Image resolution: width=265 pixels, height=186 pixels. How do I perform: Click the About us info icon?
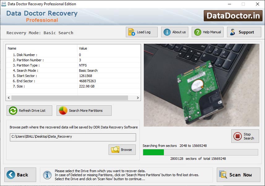click(x=167, y=32)
